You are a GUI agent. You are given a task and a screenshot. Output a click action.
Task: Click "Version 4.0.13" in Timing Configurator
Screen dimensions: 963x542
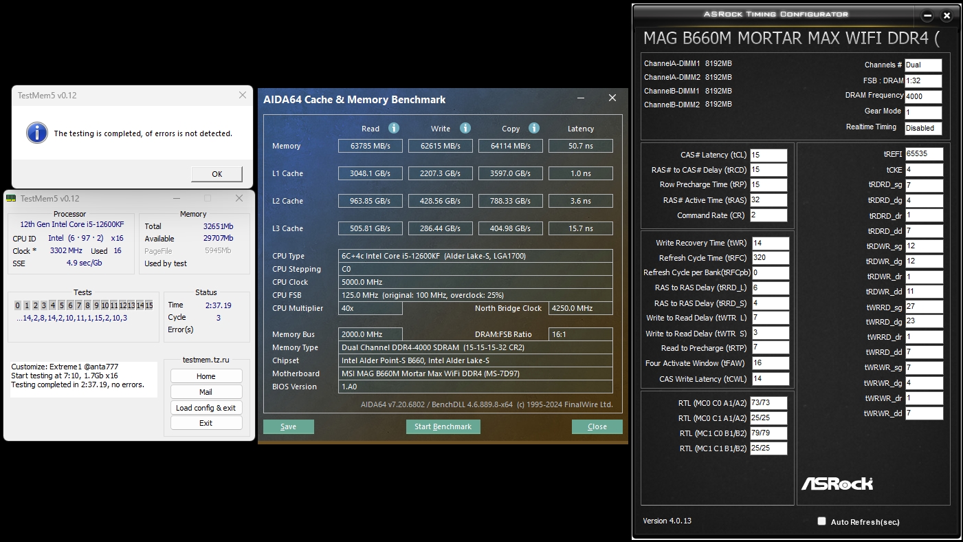point(667,521)
